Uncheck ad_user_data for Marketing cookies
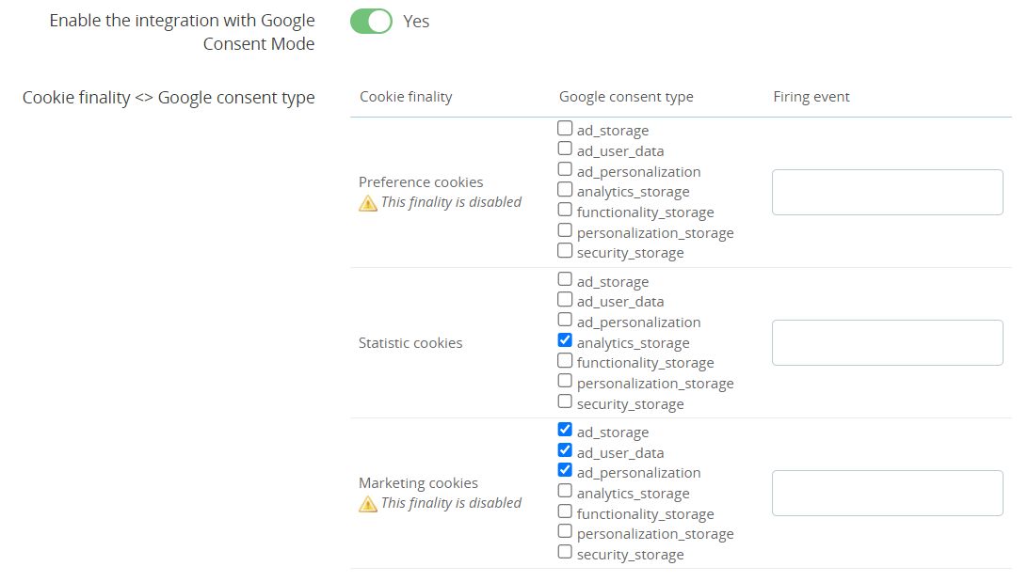Viewport: 1028px width, 582px height. 565,450
